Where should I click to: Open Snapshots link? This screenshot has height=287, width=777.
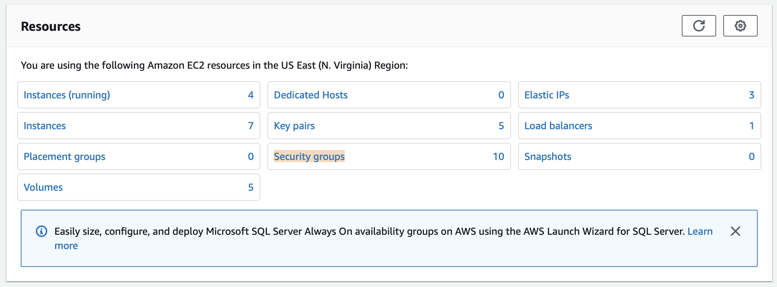click(x=548, y=157)
